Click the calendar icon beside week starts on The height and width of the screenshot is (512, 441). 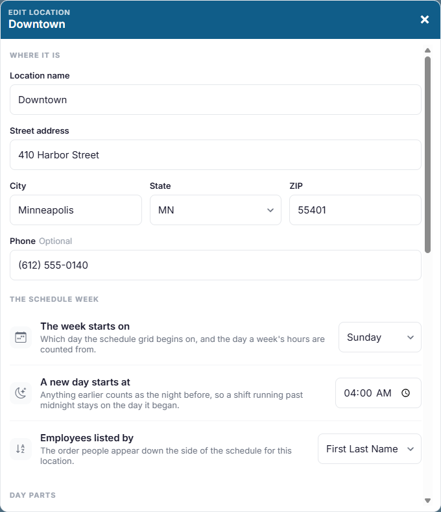click(21, 337)
